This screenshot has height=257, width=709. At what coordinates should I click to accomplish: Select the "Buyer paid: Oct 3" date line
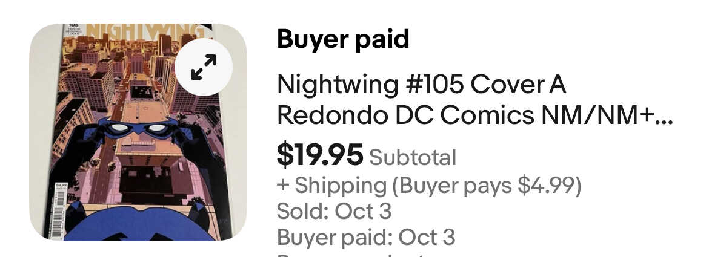pos(366,237)
